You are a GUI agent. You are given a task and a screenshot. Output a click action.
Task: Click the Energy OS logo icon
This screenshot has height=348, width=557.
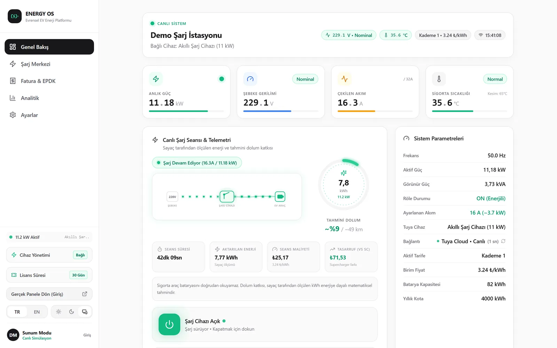coord(15,16)
